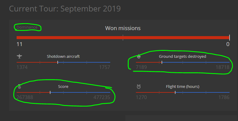Screen dimensions: 238x121
Task: Click the Ground targets destroyed label
Action: pos(182,56)
